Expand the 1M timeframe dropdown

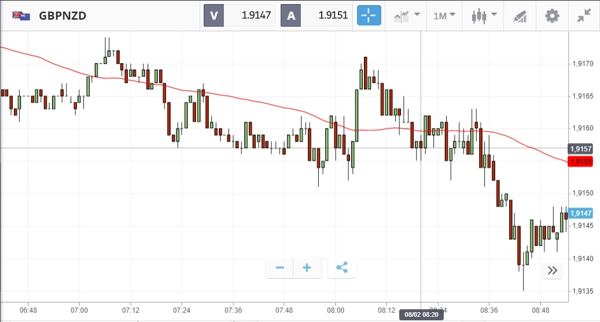[x=444, y=16]
